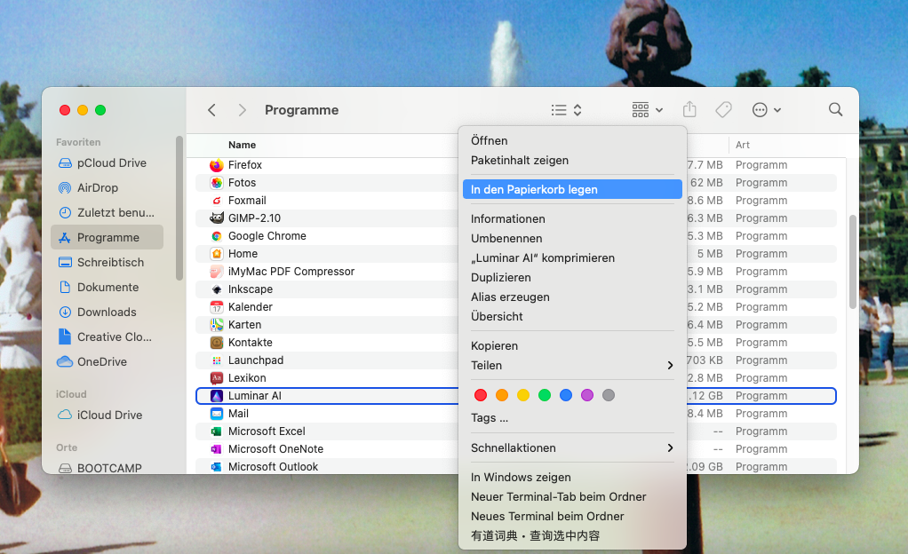The image size is (908, 554).
Task: Open iCloud Drive in sidebar
Action: point(108,415)
